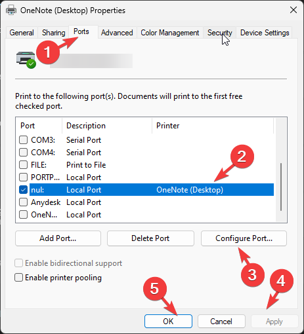Select the Security tab
Image resolution: width=304 pixels, height=334 pixels.
coord(220,33)
